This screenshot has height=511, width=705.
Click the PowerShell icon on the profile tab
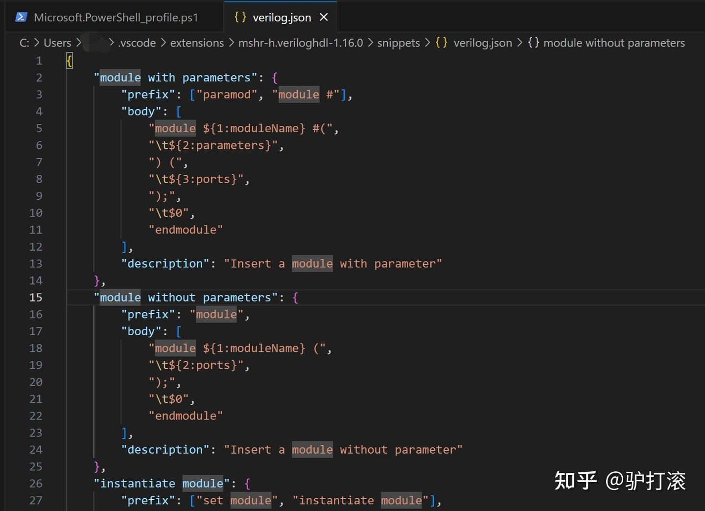tap(21, 17)
